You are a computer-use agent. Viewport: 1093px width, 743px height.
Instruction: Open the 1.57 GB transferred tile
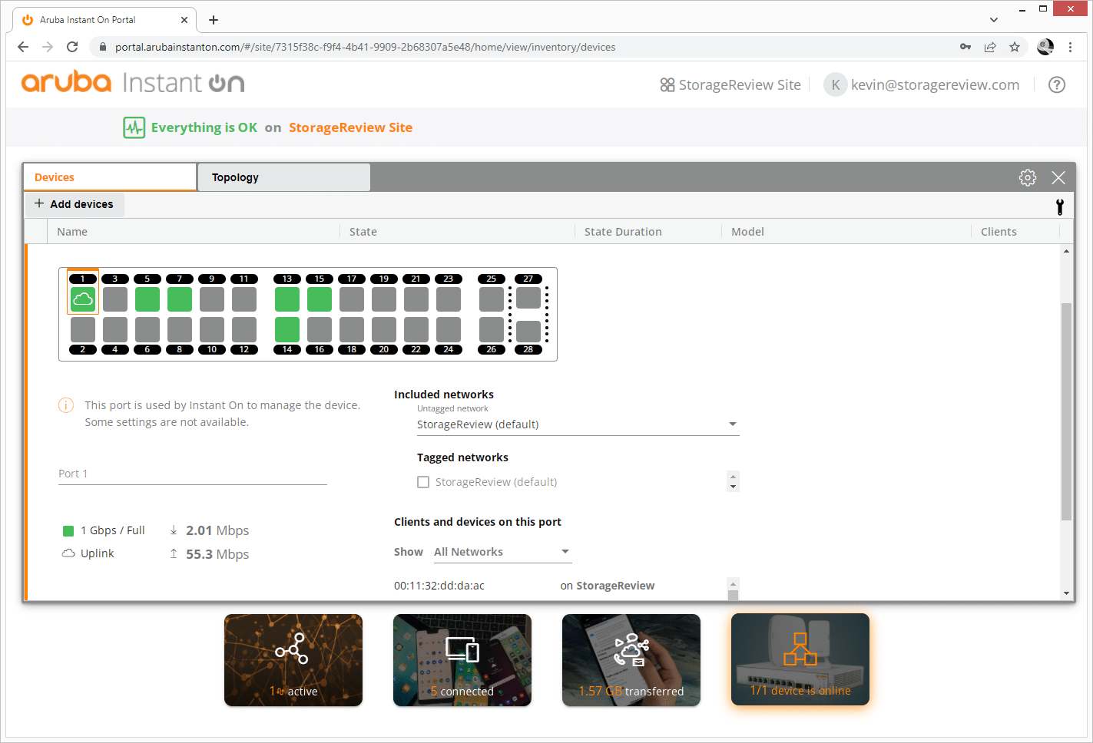(x=631, y=660)
